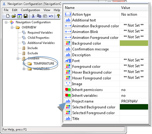Image resolution: width=152 pixels, height=134 pixels.
Task: Open the View menu
Action: pyautogui.click(x=47, y=10)
